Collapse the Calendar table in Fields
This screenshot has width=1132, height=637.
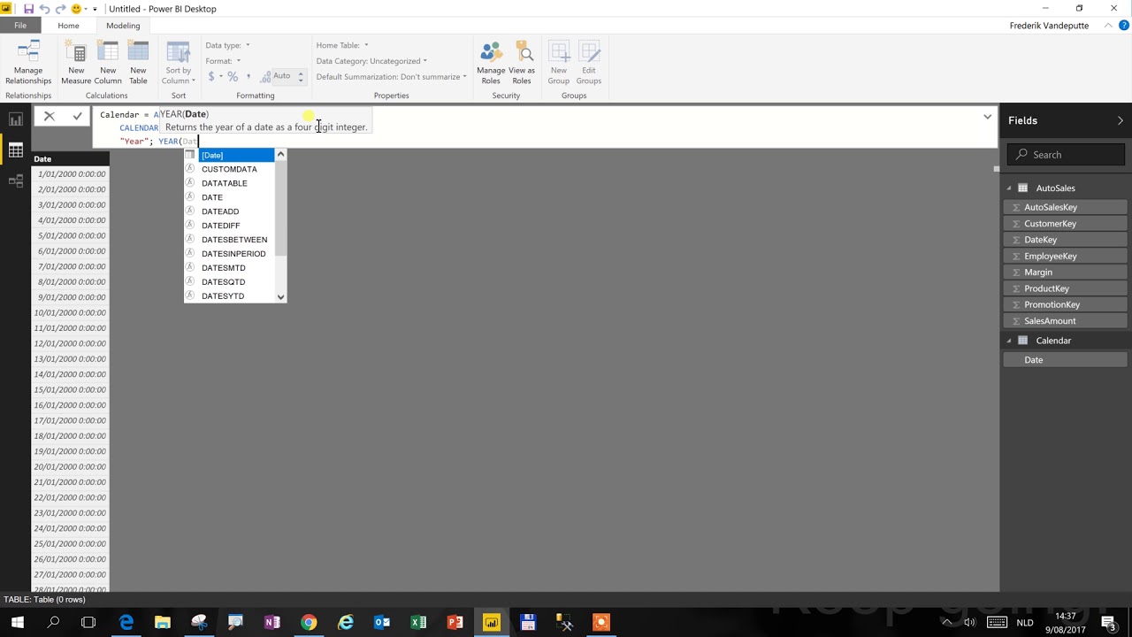[1009, 341]
